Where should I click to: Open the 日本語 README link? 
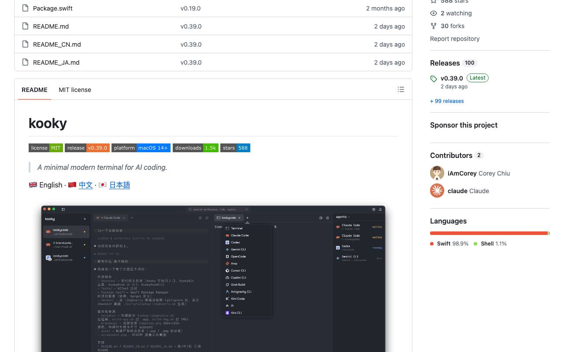coord(119,185)
